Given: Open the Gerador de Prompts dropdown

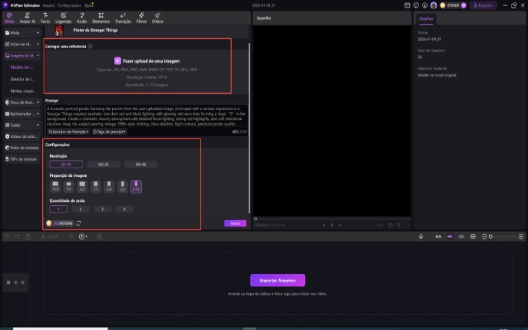Looking at the screenshot, I should [x=69, y=131].
